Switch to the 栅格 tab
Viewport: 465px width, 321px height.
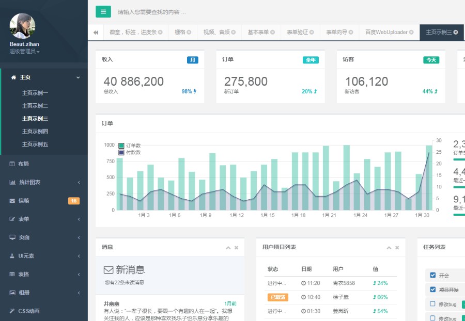(180, 33)
